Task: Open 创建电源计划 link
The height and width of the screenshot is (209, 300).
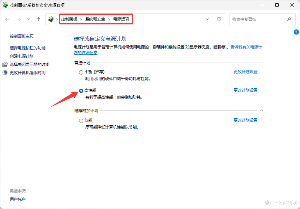Action: (x=22, y=56)
